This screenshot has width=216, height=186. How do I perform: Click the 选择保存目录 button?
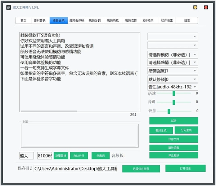[x=141, y=169]
